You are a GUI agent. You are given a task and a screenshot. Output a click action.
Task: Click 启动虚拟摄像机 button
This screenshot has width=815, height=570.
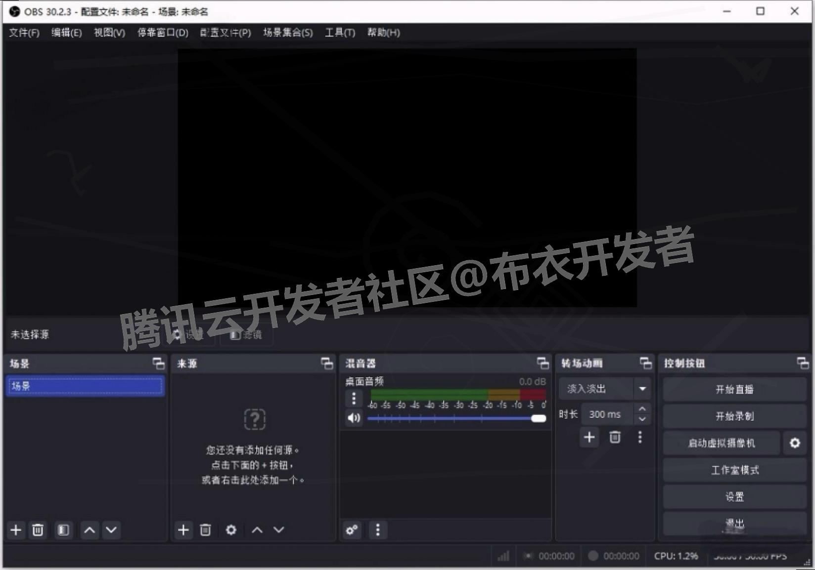tap(722, 443)
